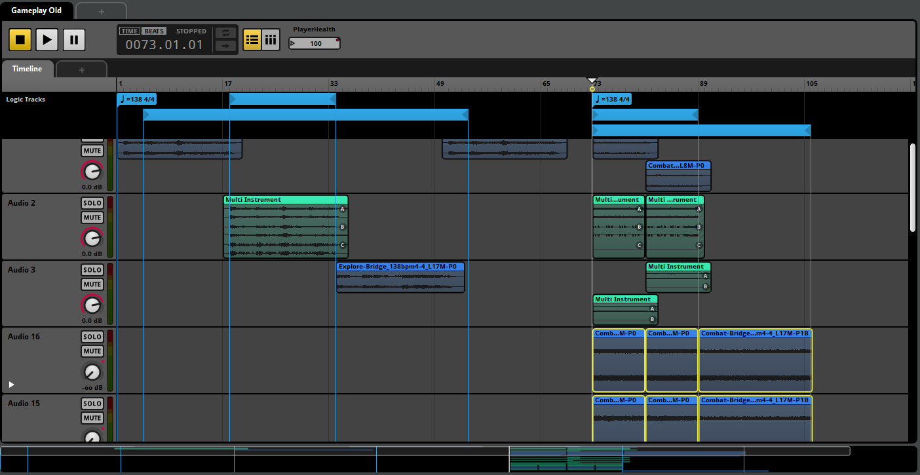Mute the Audio 3 track
Viewport: 920px width, 475px height.
pyautogui.click(x=92, y=284)
